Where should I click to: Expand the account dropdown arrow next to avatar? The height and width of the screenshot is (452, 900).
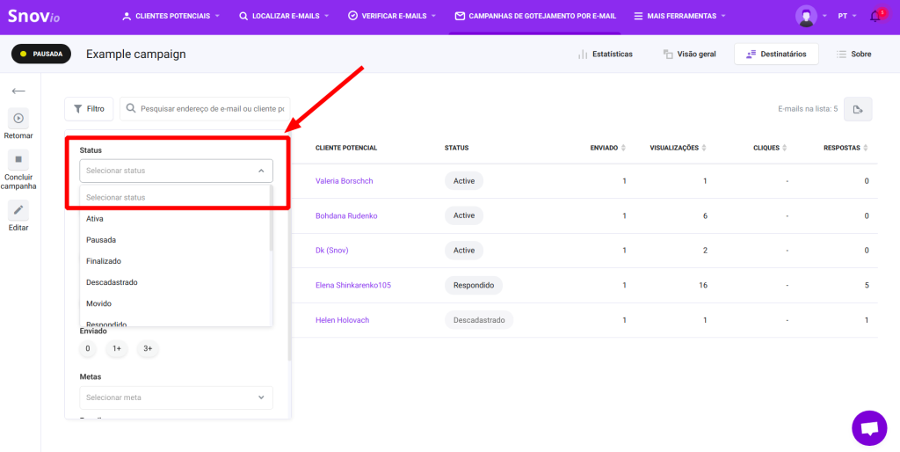pyautogui.click(x=824, y=16)
